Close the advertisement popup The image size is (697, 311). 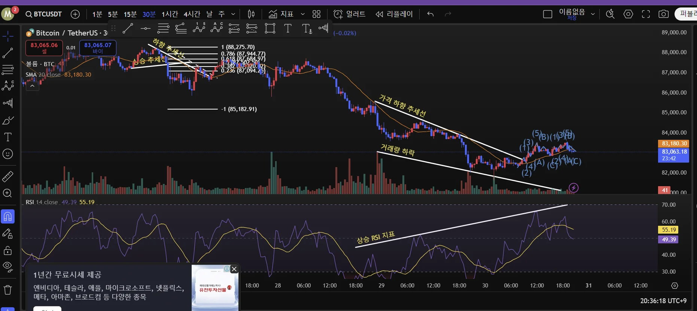click(x=234, y=269)
